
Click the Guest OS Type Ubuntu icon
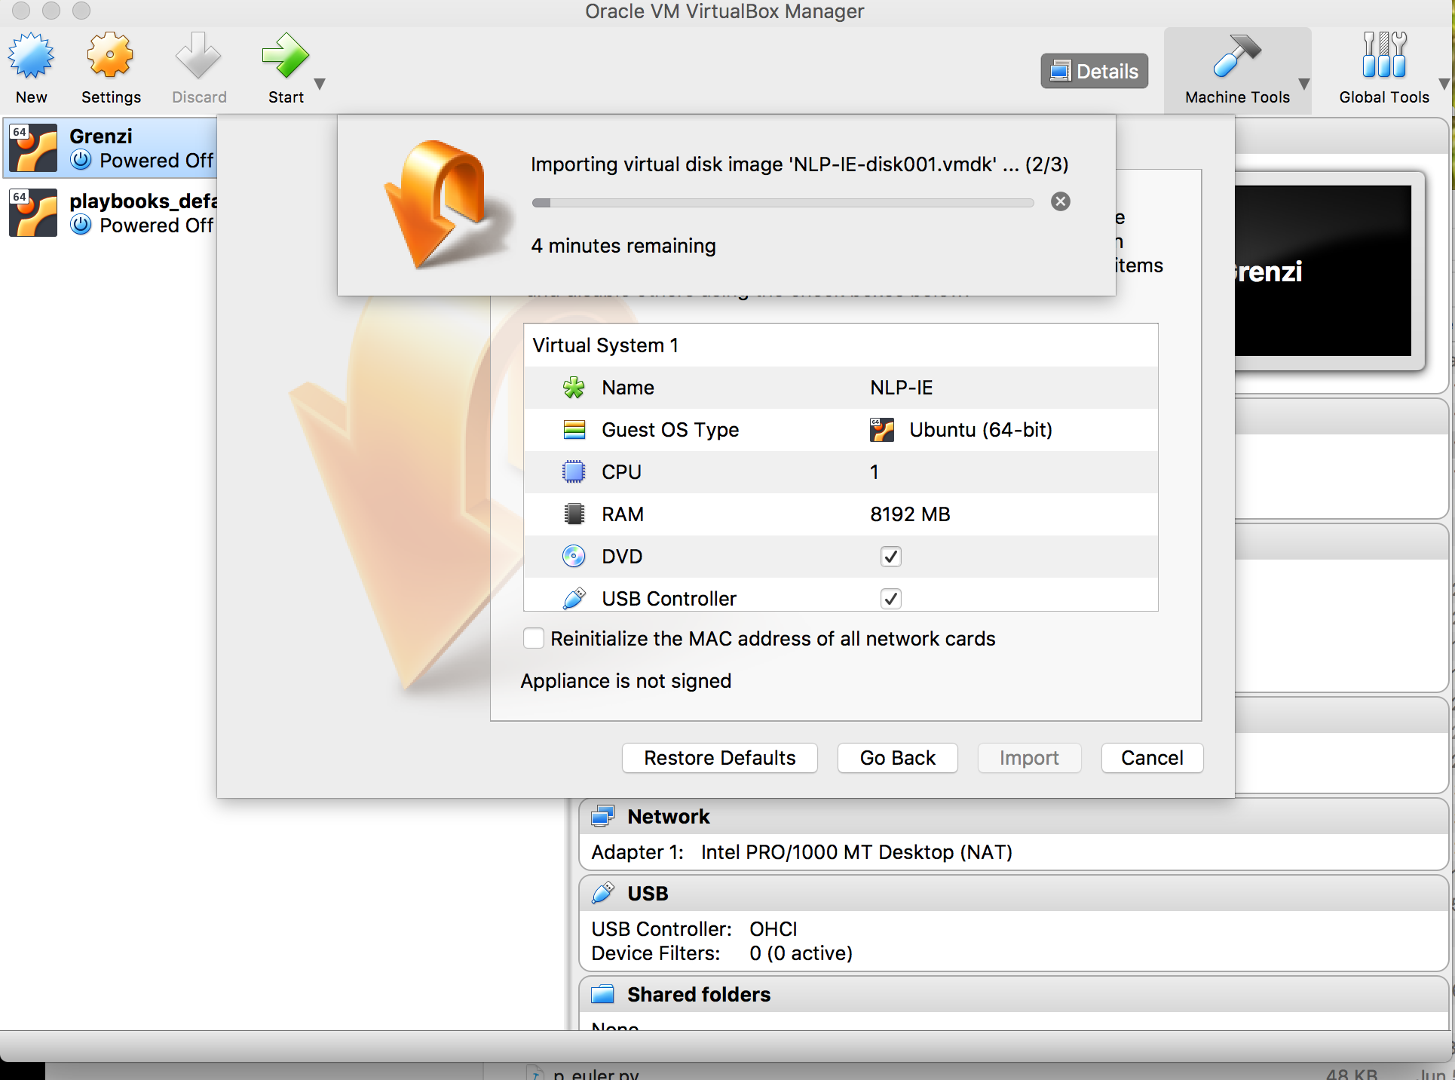click(x=881, y=430)
